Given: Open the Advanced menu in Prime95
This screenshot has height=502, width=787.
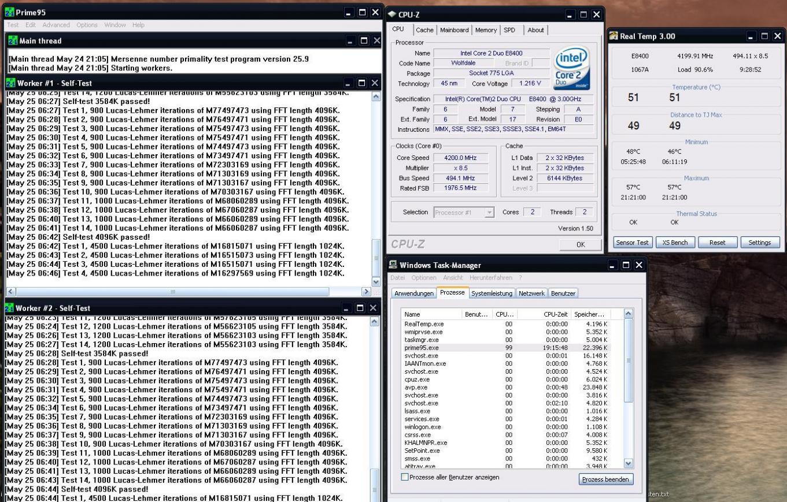Looking at the screenshot, I should click(x=56, y=25).
